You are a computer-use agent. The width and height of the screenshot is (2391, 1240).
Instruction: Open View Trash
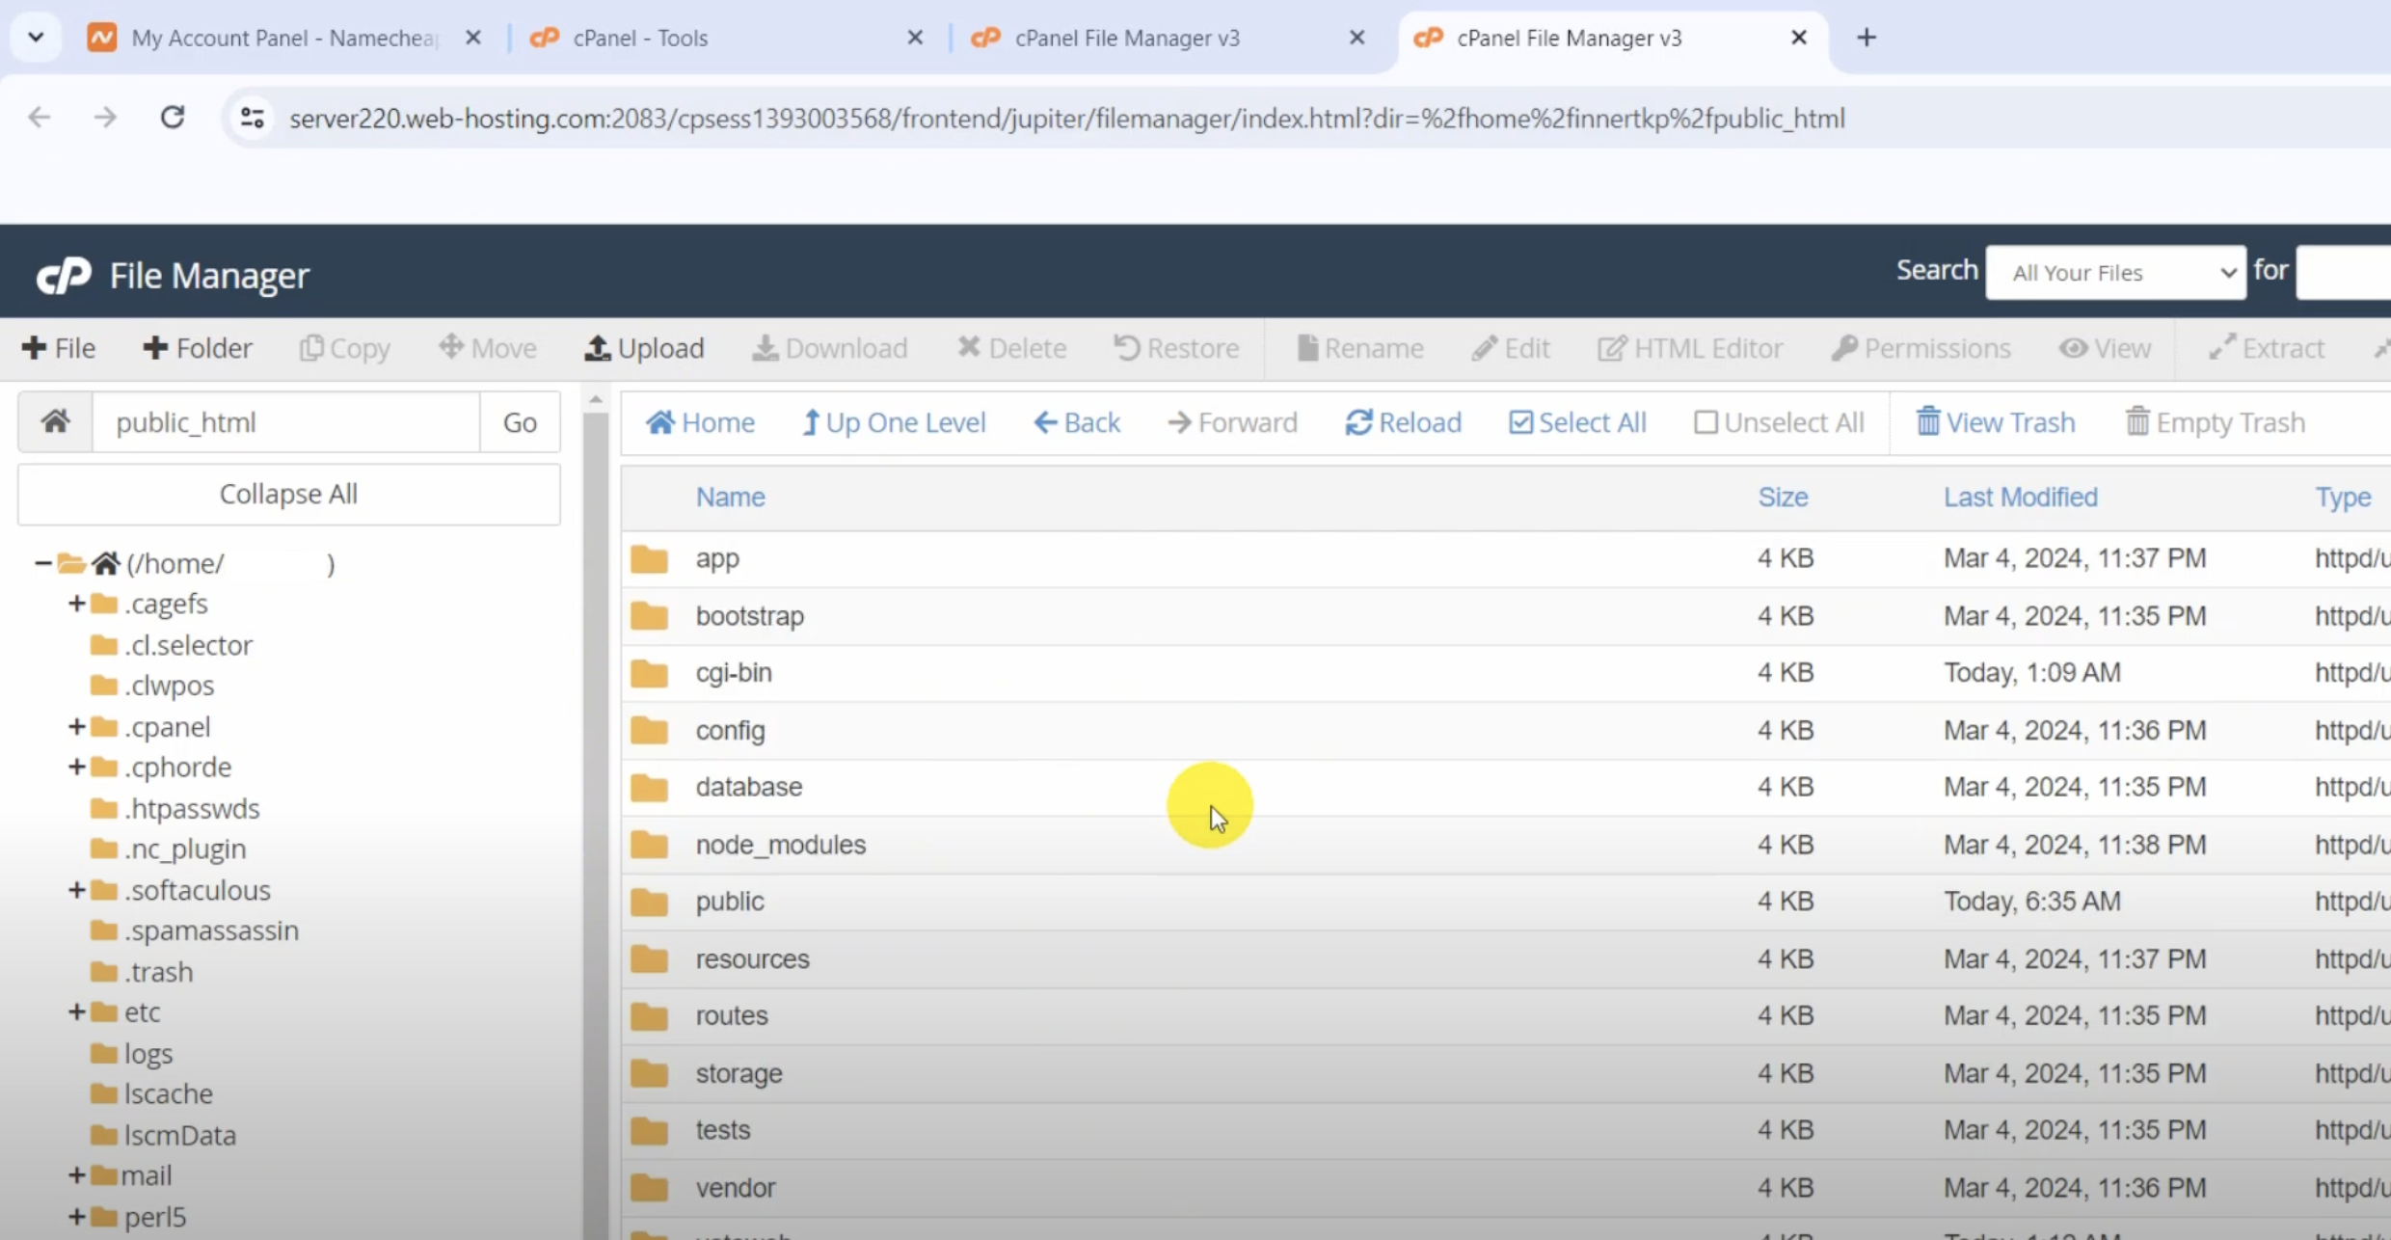click(1996, 422)
